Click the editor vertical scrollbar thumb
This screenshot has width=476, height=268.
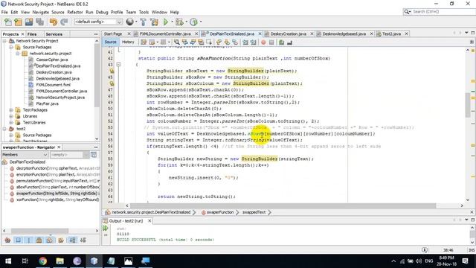click(x=468, y=105)
